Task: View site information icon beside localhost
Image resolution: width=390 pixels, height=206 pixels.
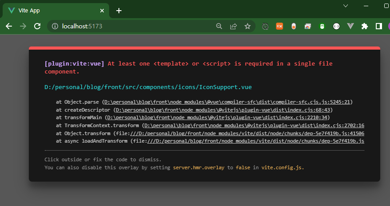Action: 55,26
